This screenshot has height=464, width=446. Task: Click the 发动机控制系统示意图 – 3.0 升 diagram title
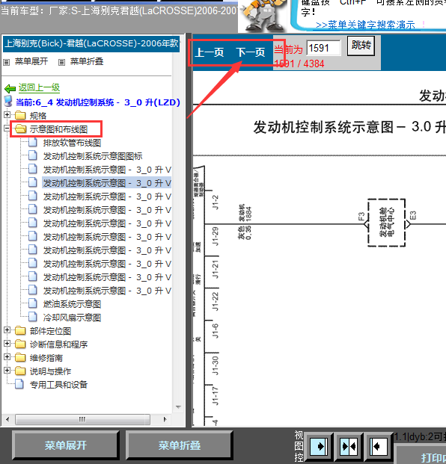point(349,128)
